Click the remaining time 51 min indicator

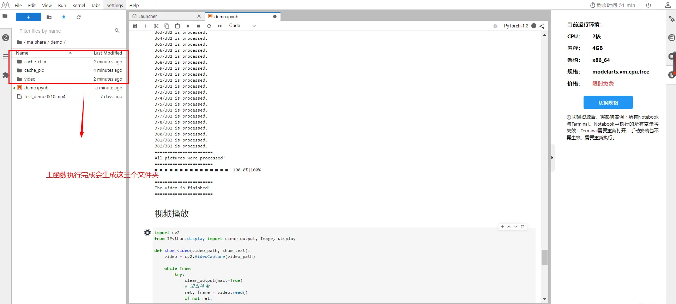tap(612, 5)
